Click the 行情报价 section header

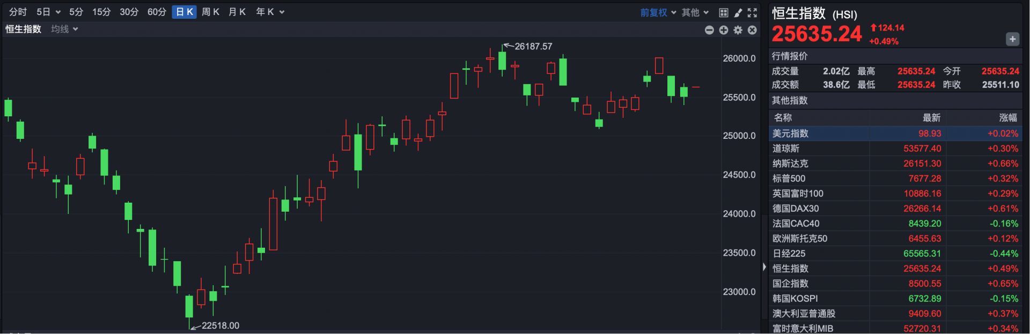(x=789, y=56)
